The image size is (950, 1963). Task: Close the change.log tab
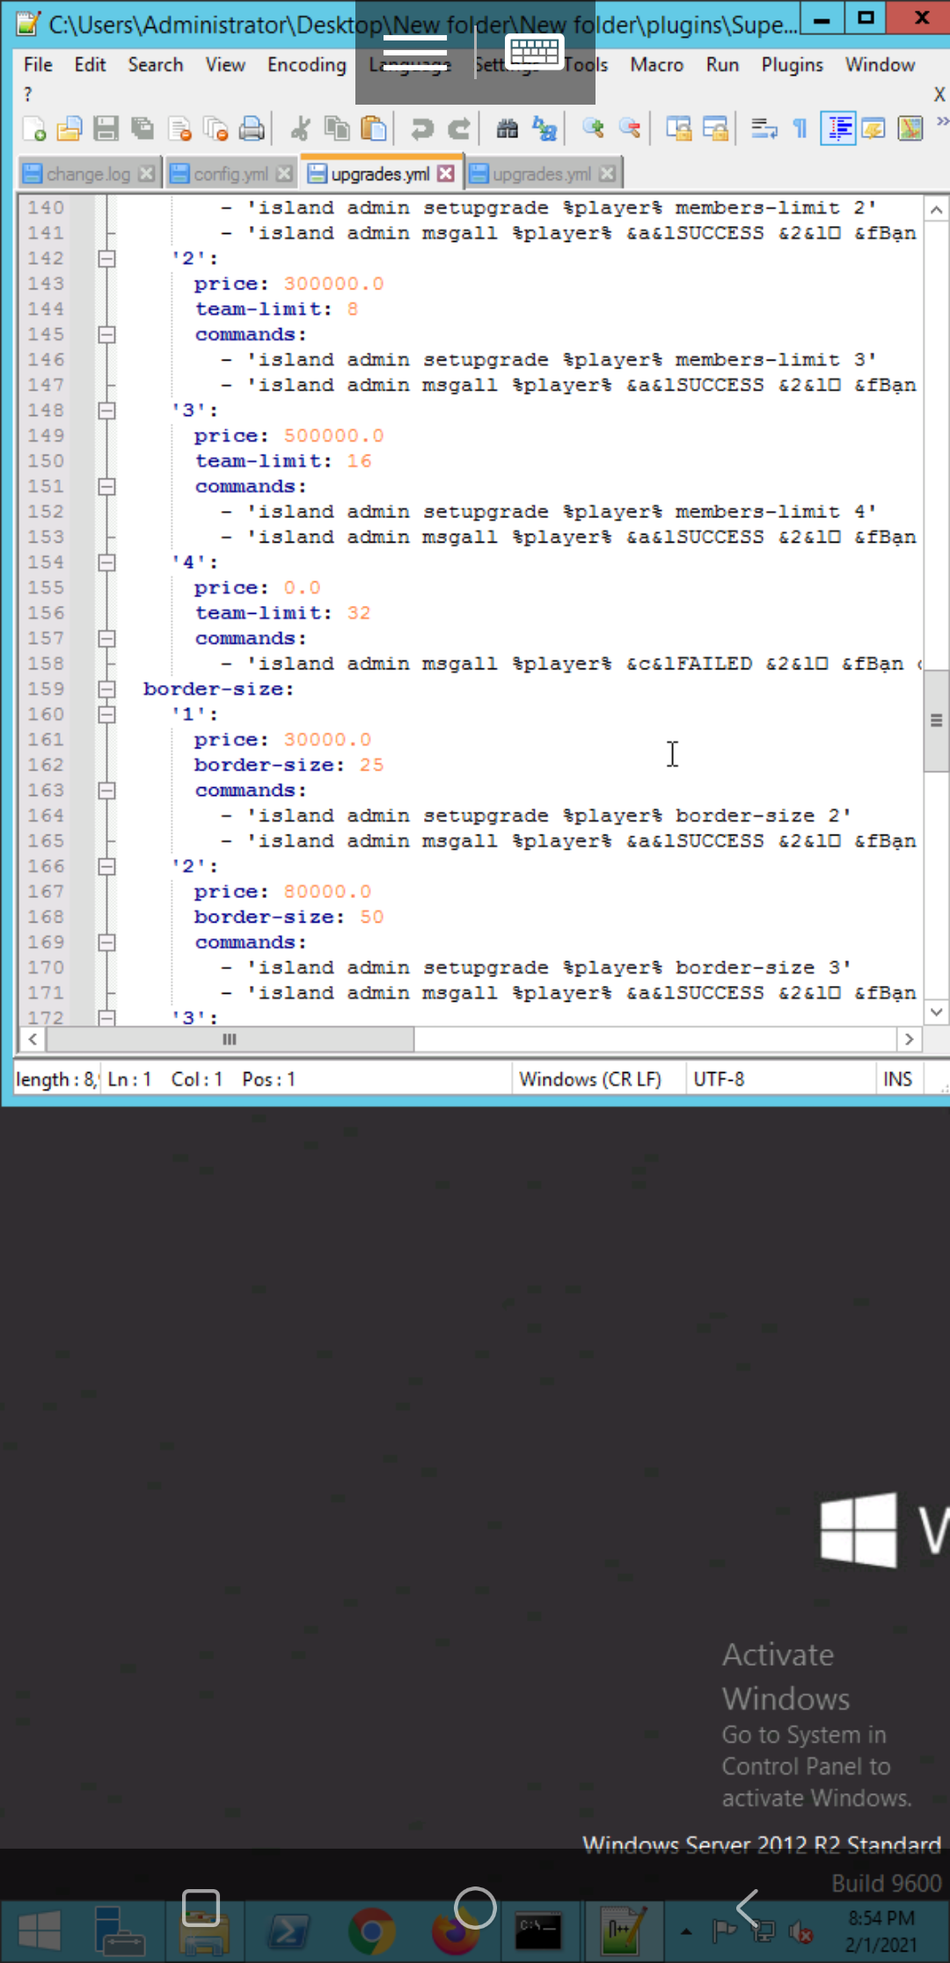point(147,174)
